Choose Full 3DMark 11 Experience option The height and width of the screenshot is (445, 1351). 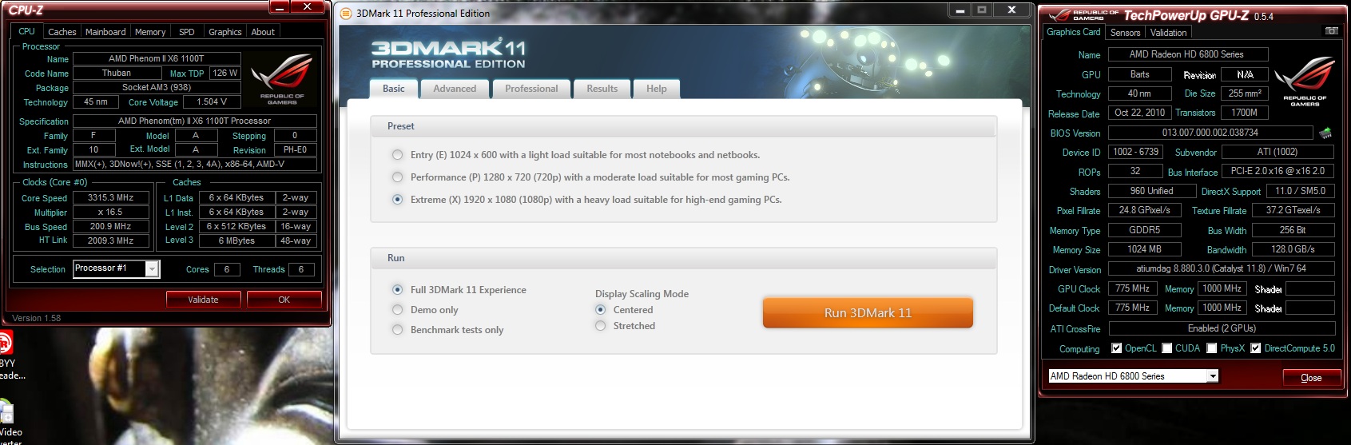tap(397, 290)
